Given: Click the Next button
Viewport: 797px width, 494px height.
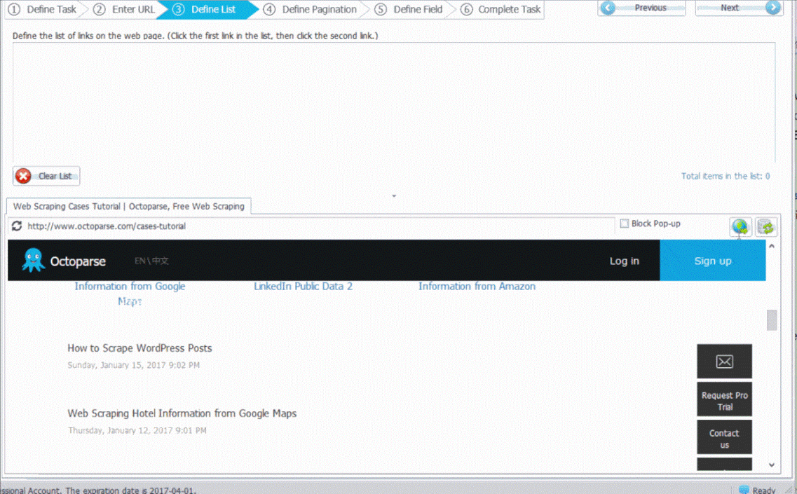Looking at the screenshot, I should [739, 8].
